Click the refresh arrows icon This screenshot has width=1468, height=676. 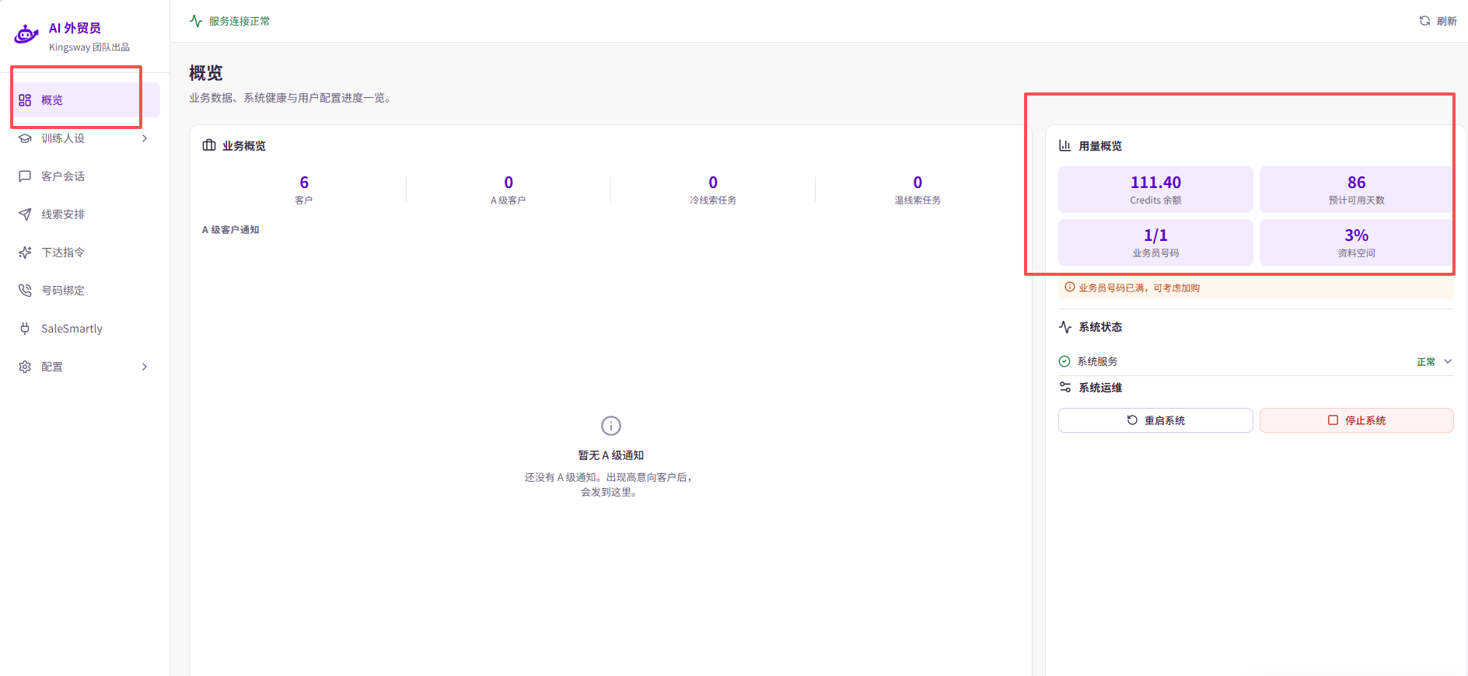pos(1424,21)
